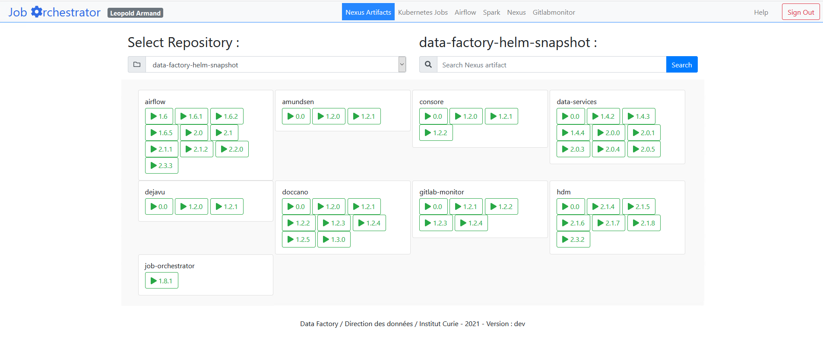Run data-services version 1.4.3
This screenshot has width=823, height=349.
639,116
